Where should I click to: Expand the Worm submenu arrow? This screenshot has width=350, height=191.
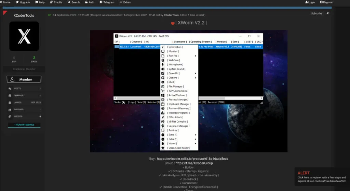click(x=195, y=144)
